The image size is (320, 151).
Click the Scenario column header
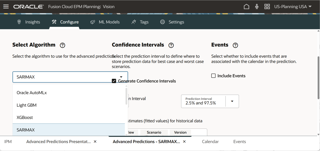point(154,133)
